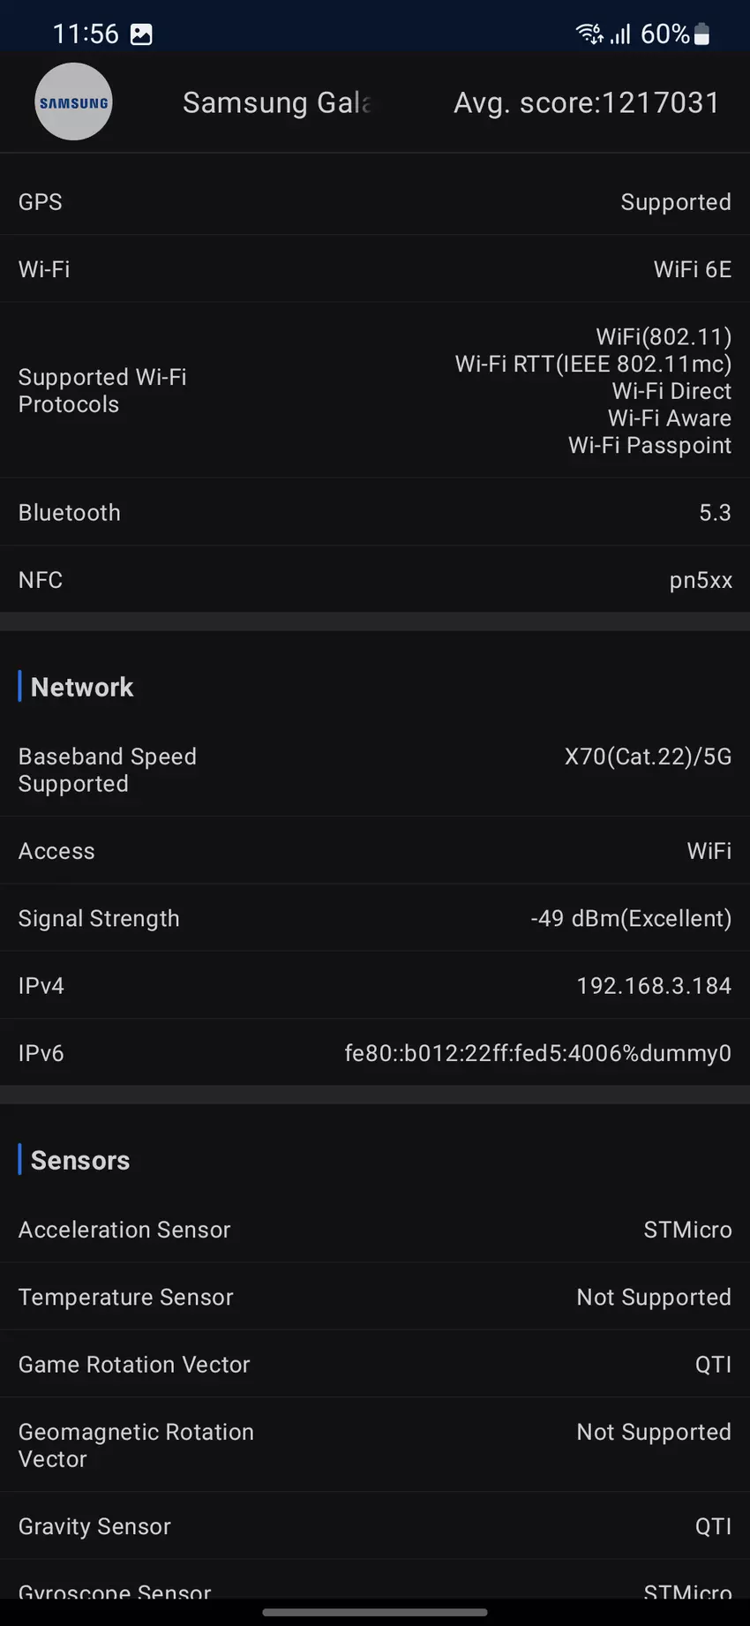Select the Wi-Fi 6E row

pyautogui.click(x=375, y=269)
